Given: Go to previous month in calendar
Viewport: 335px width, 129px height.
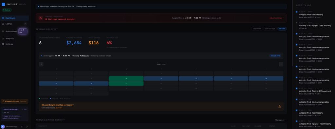Looking at the screenshot, I should coord(41,64).
